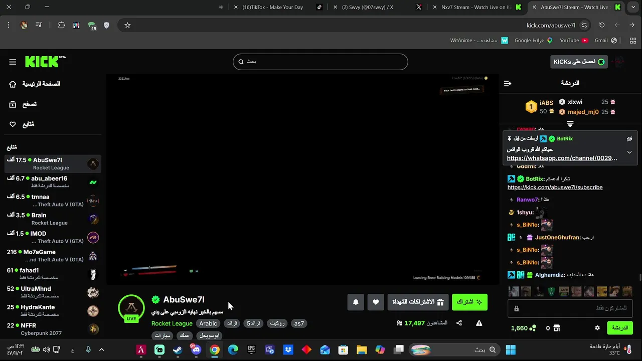This screenshot has width=642, height=361.
Task: Open the WitAnime bookmark
Action: (479, 40)
